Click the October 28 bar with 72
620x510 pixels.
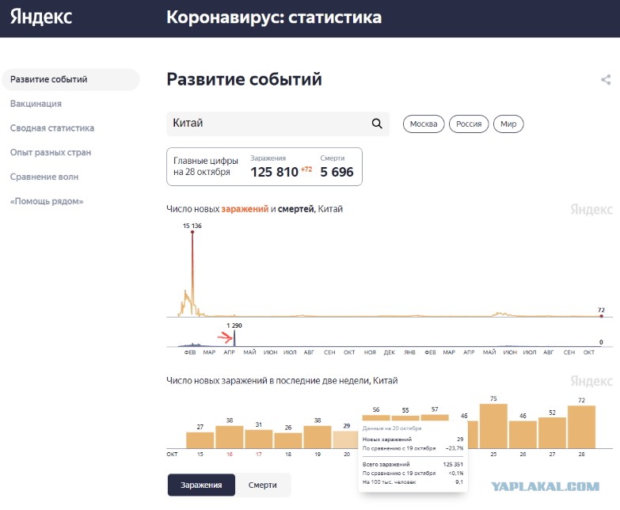[x=581, y=427]
